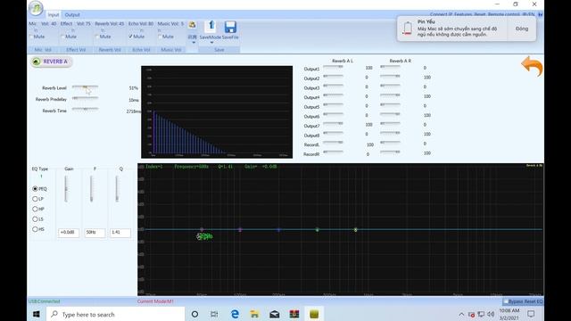Select the HP EQ type radio button
The height and width of the screenshot is (321, 571).
pos(35,209)
